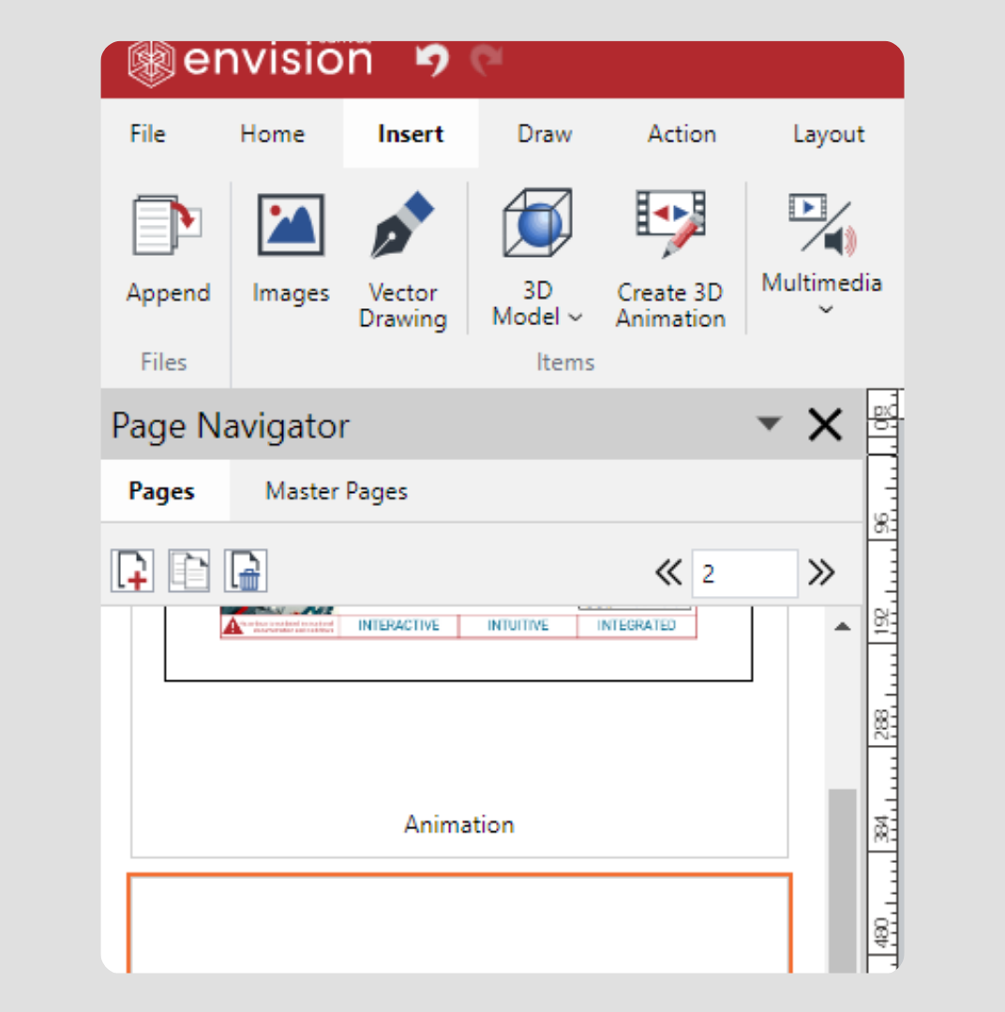1005x1012 pixels.
Task: Insert Images from the ribbon
Action: [291, 226]
